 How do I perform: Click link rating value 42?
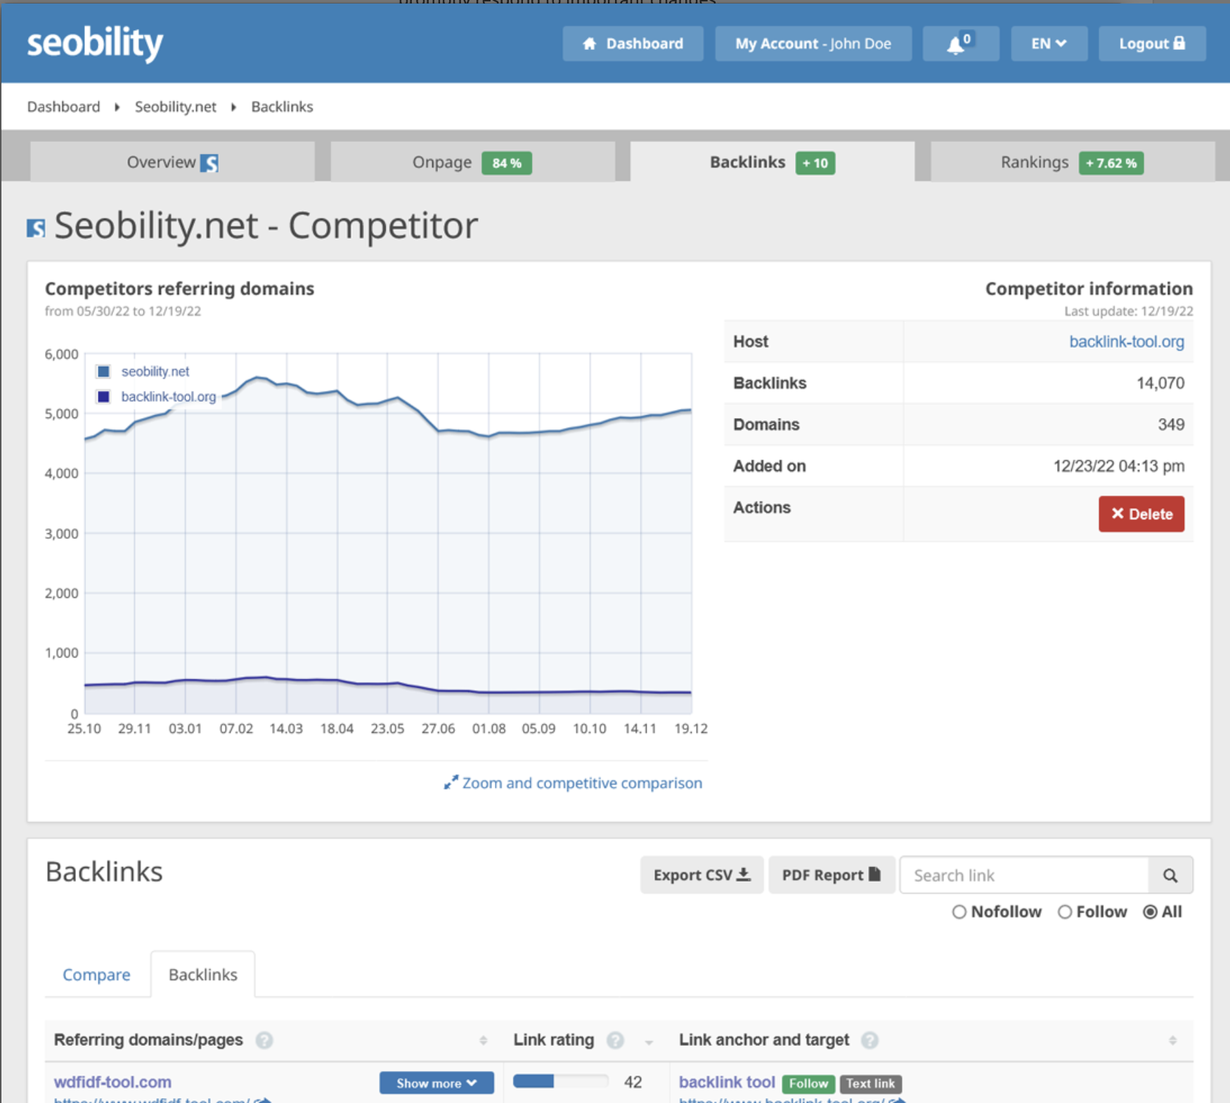(633, 1082)
